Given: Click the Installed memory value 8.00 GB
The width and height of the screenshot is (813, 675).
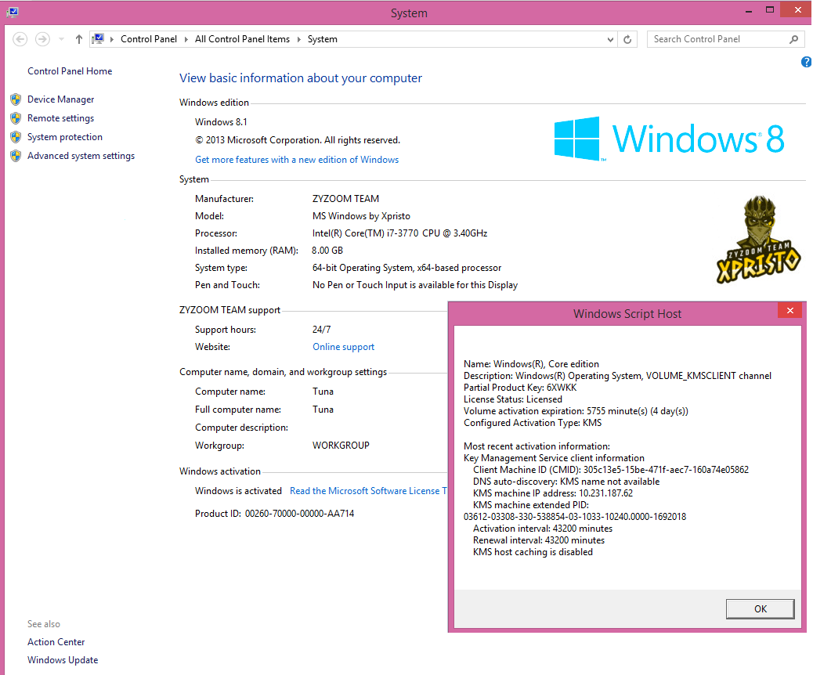Looking at the screenshot, I should (327, 251).
